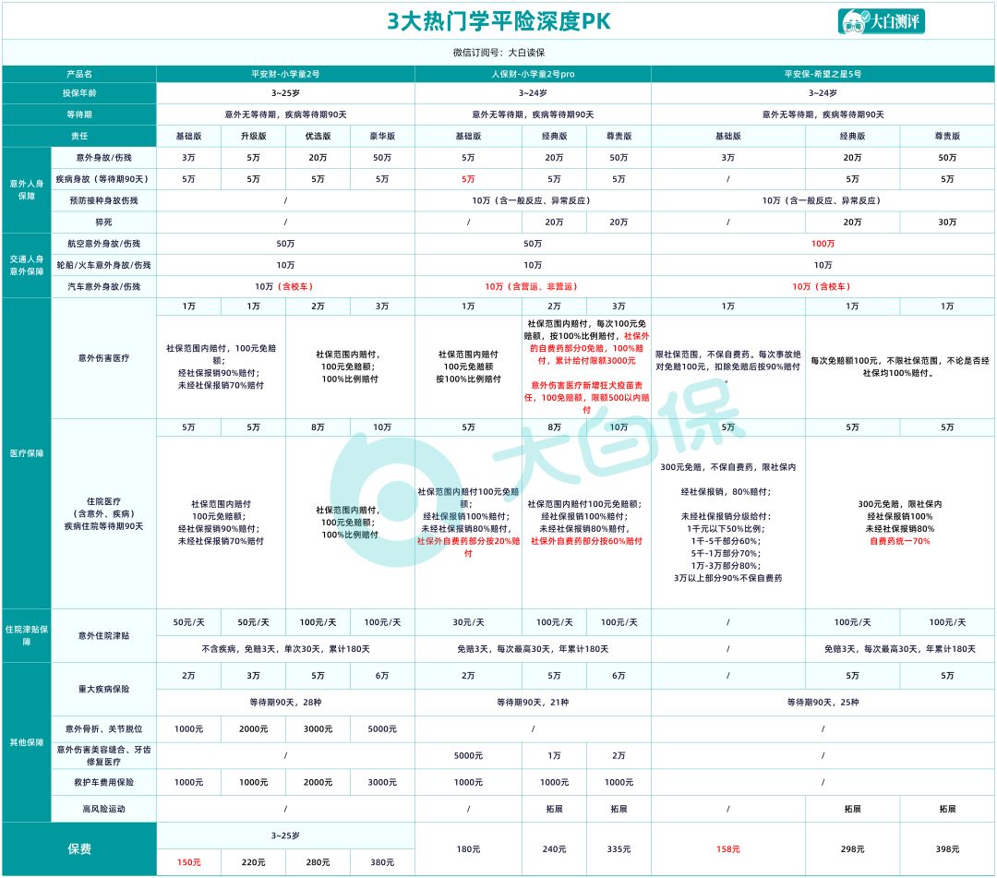Select the 平安保-希望之星5号 column header
Screen dimensions: 997x878
coord(823,74)
